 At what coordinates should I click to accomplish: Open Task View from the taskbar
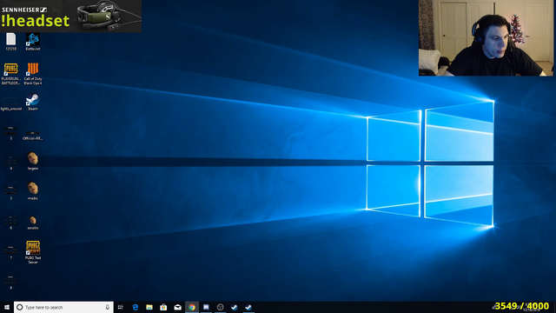(x=121, y=307)
